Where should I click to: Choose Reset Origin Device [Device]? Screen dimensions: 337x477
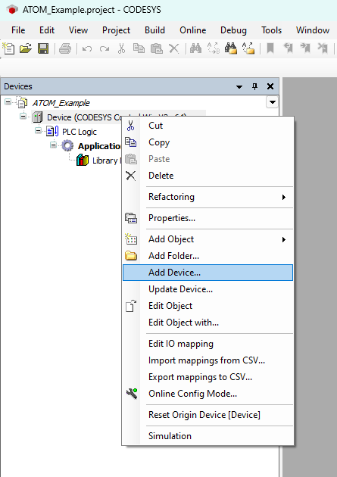pyautogui.click(x=208, y=415)
